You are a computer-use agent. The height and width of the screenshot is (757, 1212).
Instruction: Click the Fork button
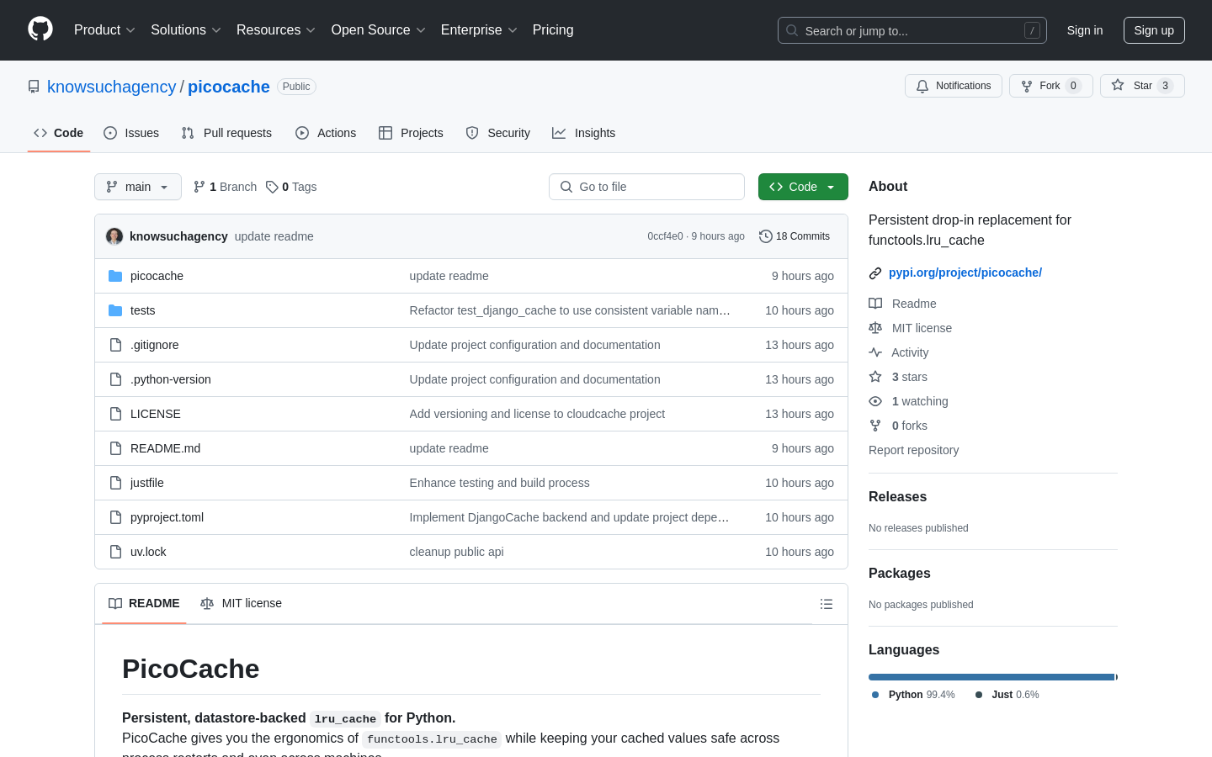(1050, 86)
